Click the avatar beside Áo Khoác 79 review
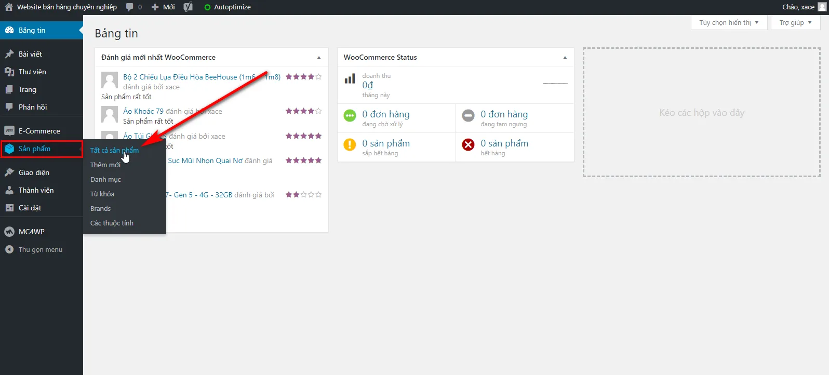Image resolution: width=829 pixels, height=375 pixels. [110, 115]
